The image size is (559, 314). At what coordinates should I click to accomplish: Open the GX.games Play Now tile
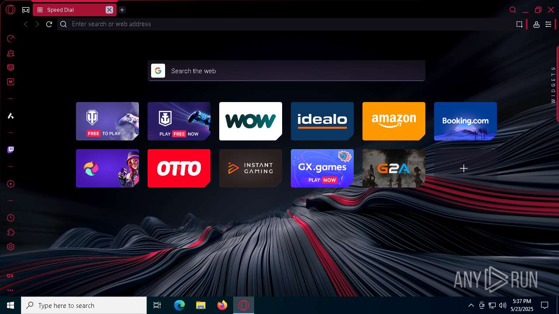tap(322, 168)
